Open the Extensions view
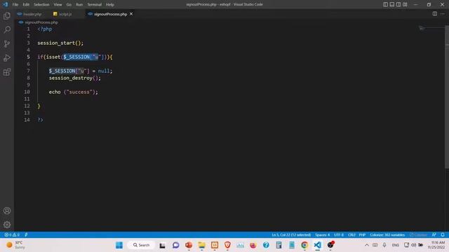 tap(7, 72)
